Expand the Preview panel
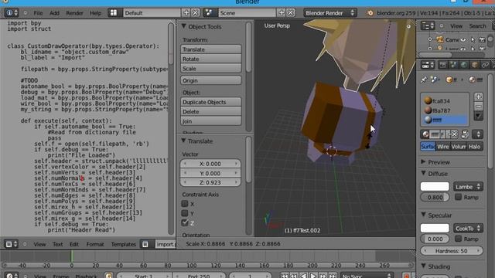495x278 pixels. 423,162
